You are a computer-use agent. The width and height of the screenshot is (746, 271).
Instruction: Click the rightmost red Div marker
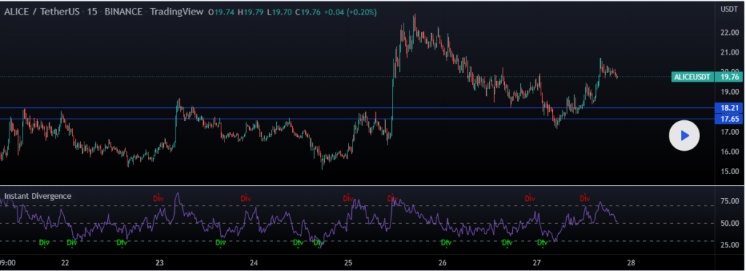point(585,198)
